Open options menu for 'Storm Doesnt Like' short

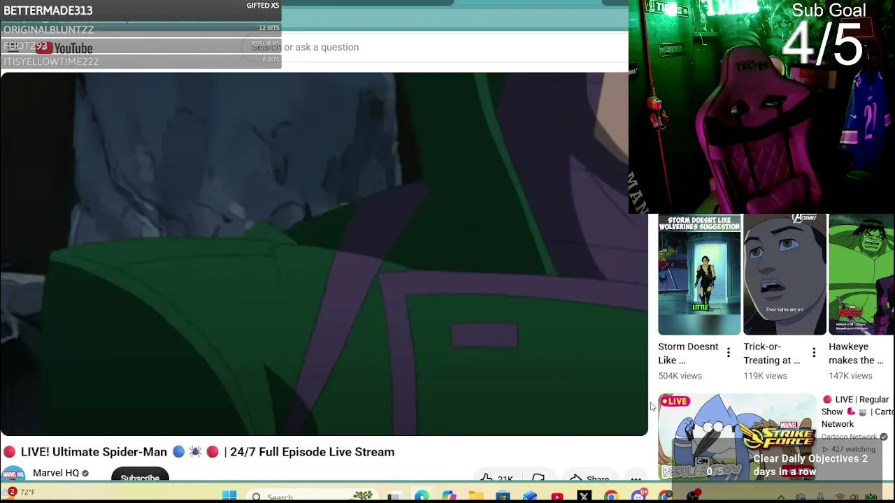[x=729, y=353]
